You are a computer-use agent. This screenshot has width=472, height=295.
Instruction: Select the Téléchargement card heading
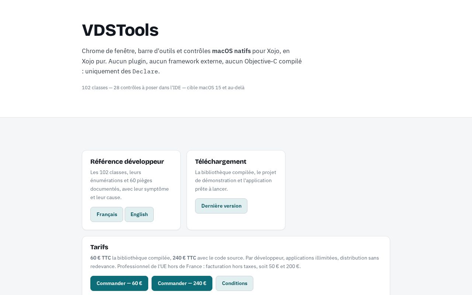pyautogui.click(x=221, y=162)
